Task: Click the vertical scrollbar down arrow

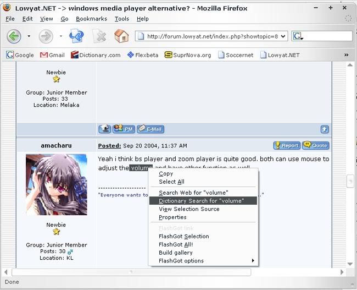Action: pos(350,264)
